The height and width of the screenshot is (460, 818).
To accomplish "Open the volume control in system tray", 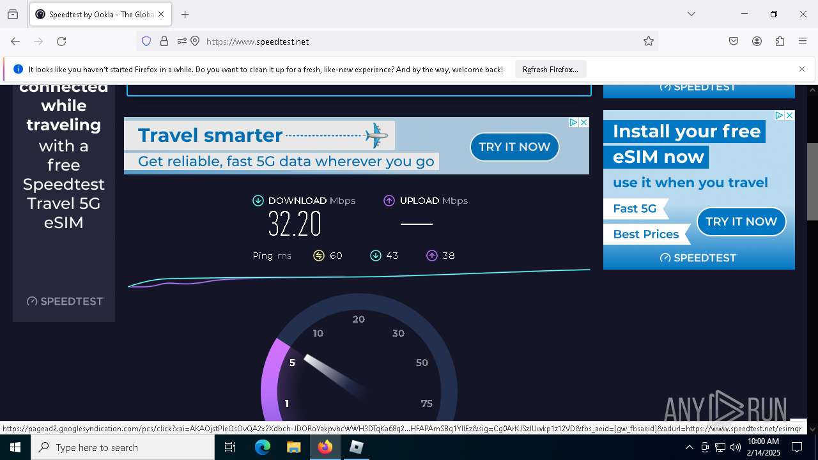I will (736, 447).
